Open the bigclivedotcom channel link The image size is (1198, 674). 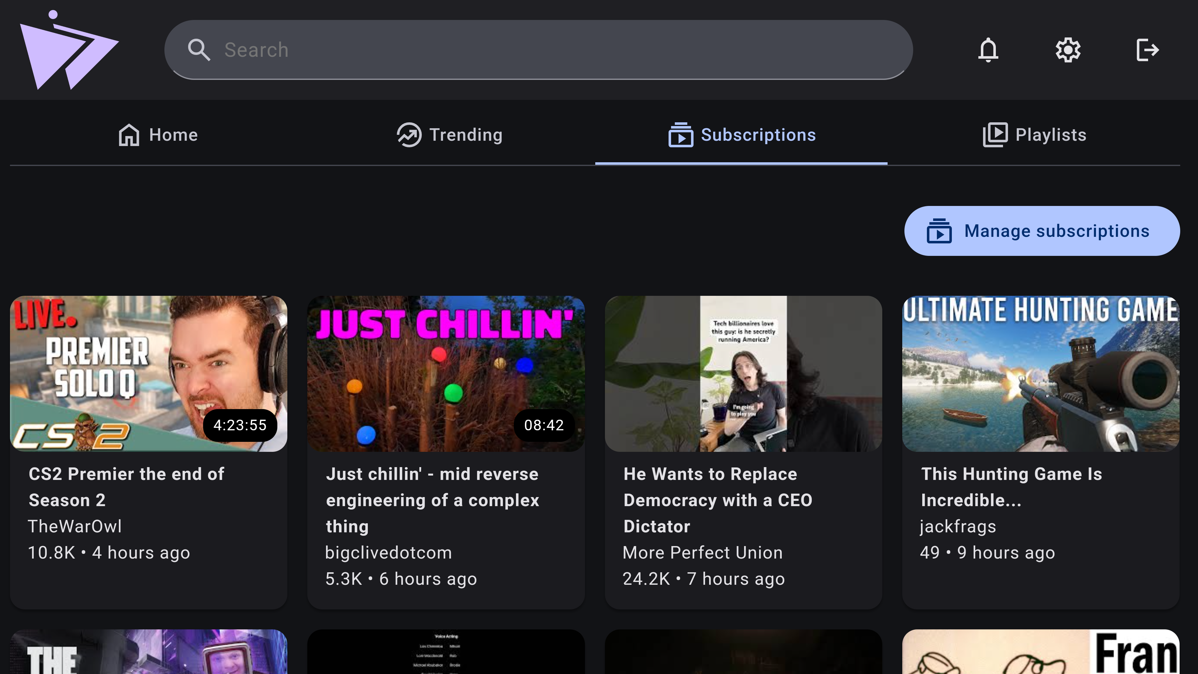388,553
